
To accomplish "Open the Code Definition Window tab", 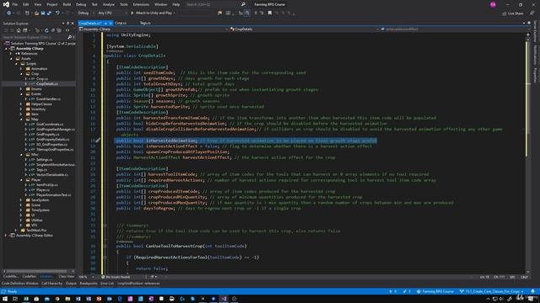I will pyautogui.click(x=20, y=284).
